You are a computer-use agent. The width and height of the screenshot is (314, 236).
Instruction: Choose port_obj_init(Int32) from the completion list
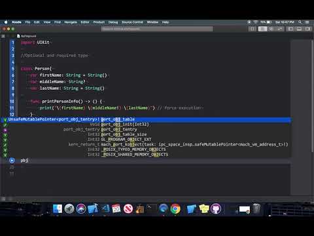146,125
